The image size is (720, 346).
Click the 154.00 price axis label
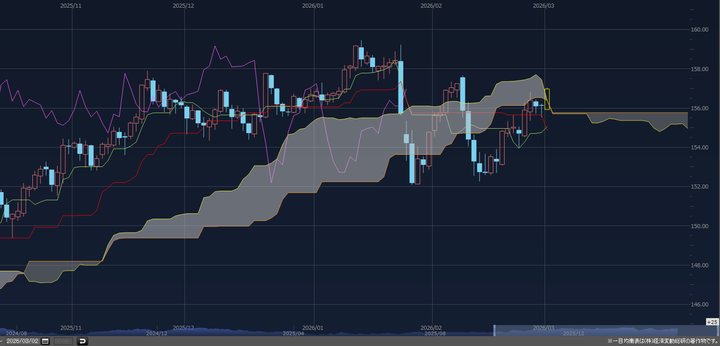click(699, 148)
